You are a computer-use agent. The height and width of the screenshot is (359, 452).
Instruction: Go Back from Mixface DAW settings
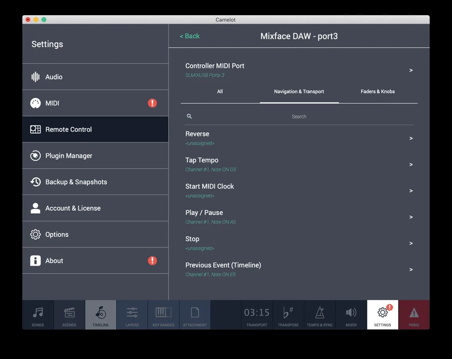pos(190,36)
